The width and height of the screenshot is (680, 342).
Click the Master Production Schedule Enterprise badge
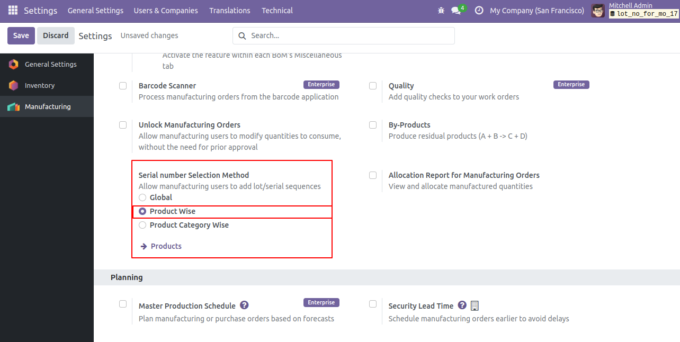(321, 302)
